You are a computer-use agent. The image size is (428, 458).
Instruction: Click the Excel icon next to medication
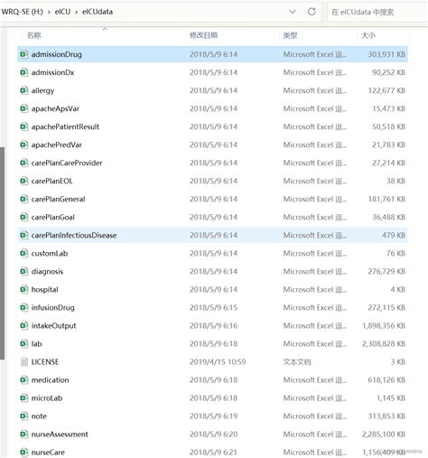23,380
